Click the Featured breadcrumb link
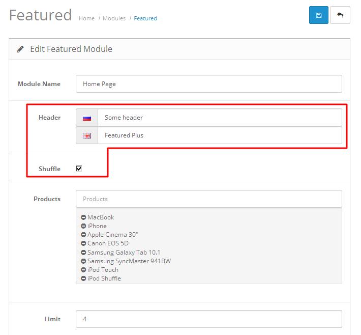This screenshot has height=335, width=361. (145, 18)
